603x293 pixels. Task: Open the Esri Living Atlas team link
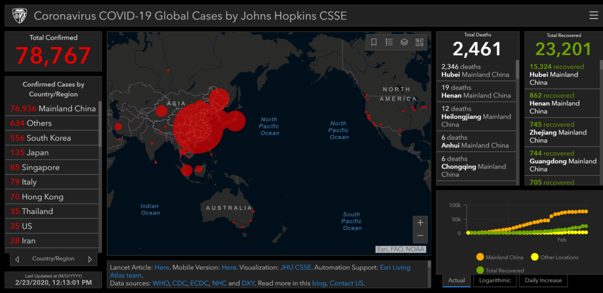[x=395, y=267]
